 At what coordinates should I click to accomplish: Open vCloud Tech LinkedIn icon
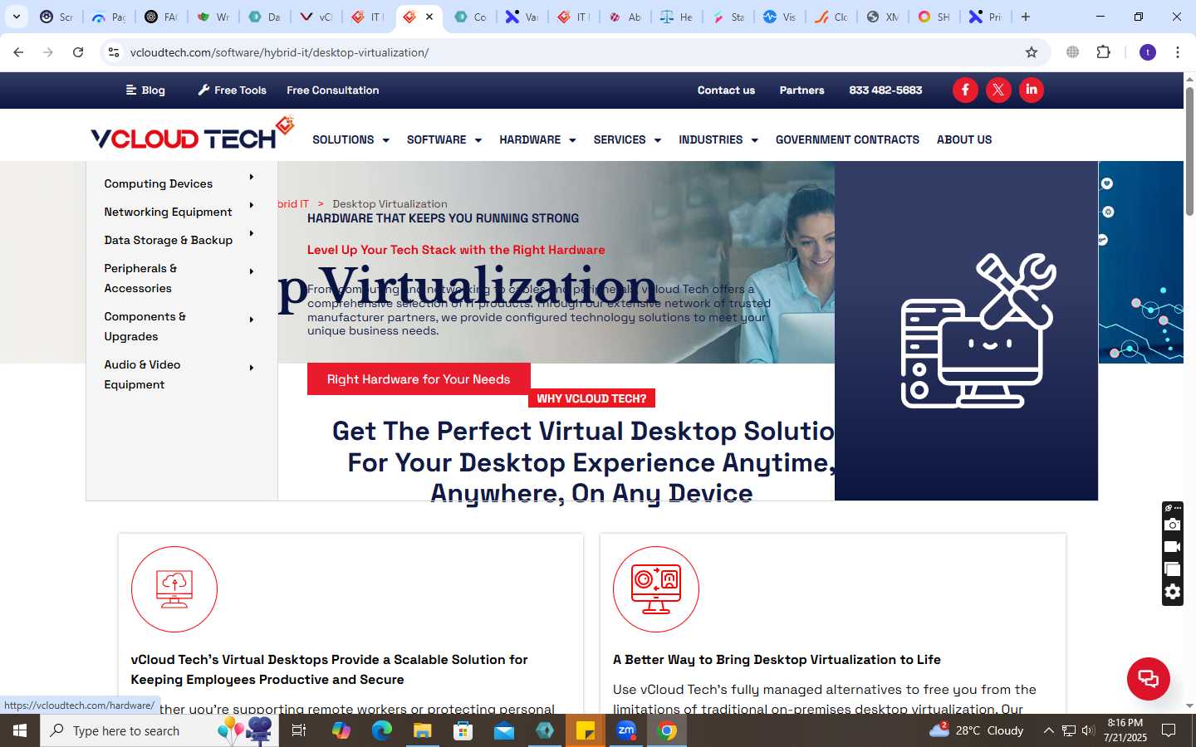pos(1032,90)
